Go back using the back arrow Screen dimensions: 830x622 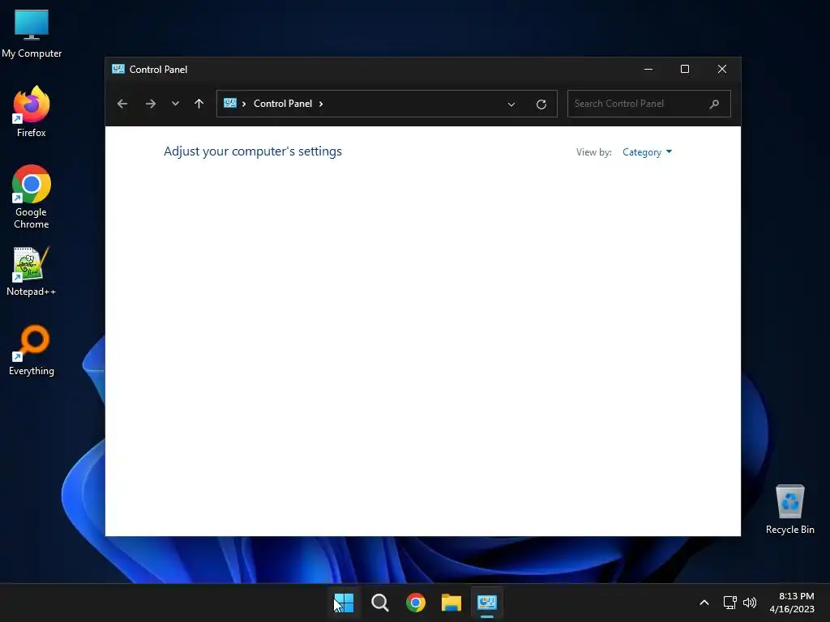pos(122,104)
